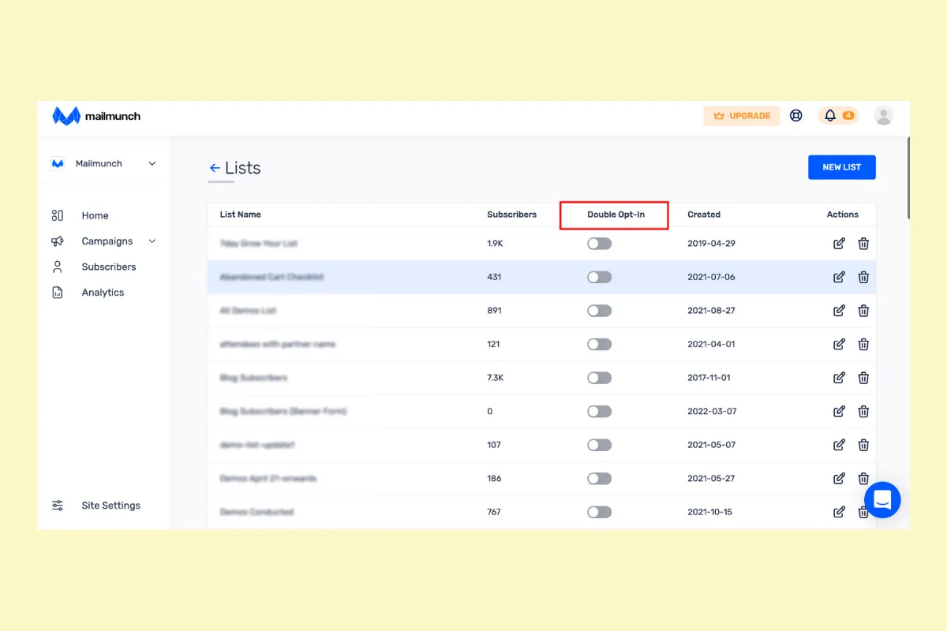This screenshot has height=631, width=947.
Task: Click the 2019-04-29 created date
Action: [x=711, y=244]
